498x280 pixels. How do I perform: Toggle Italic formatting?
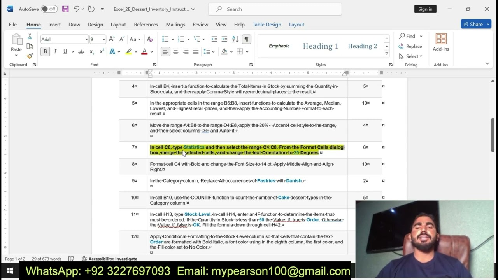click(55, 52)
